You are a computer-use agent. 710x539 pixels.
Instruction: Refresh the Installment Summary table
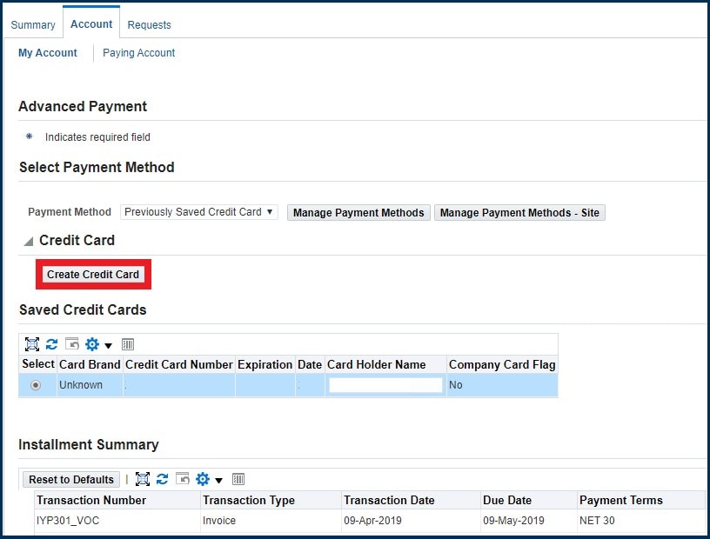(163, 479)
